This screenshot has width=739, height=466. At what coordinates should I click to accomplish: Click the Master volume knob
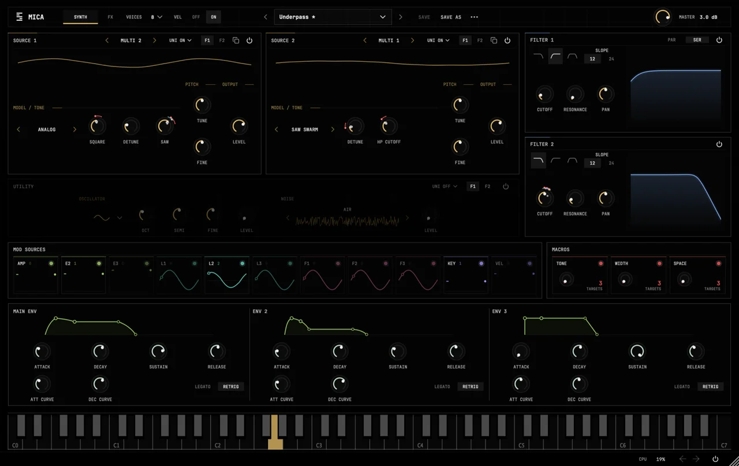[x=663, y=17]
